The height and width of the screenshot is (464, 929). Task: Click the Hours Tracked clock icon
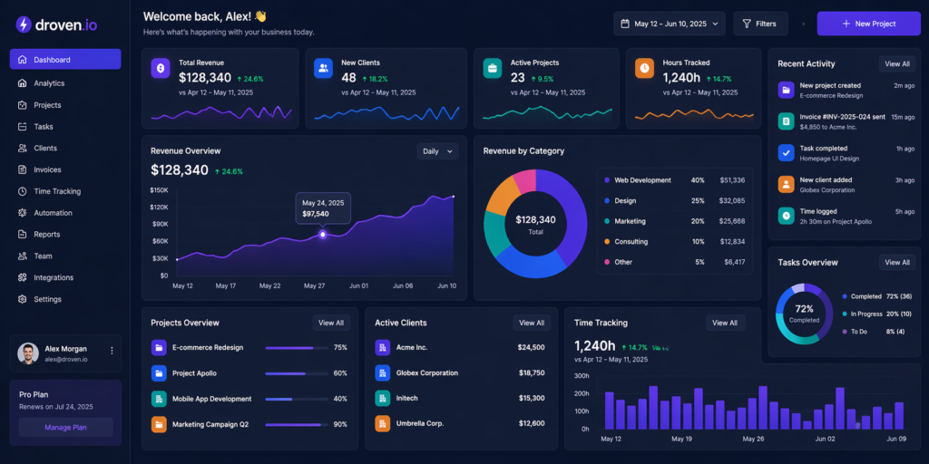pyautogui.click(x=644, y=68)
